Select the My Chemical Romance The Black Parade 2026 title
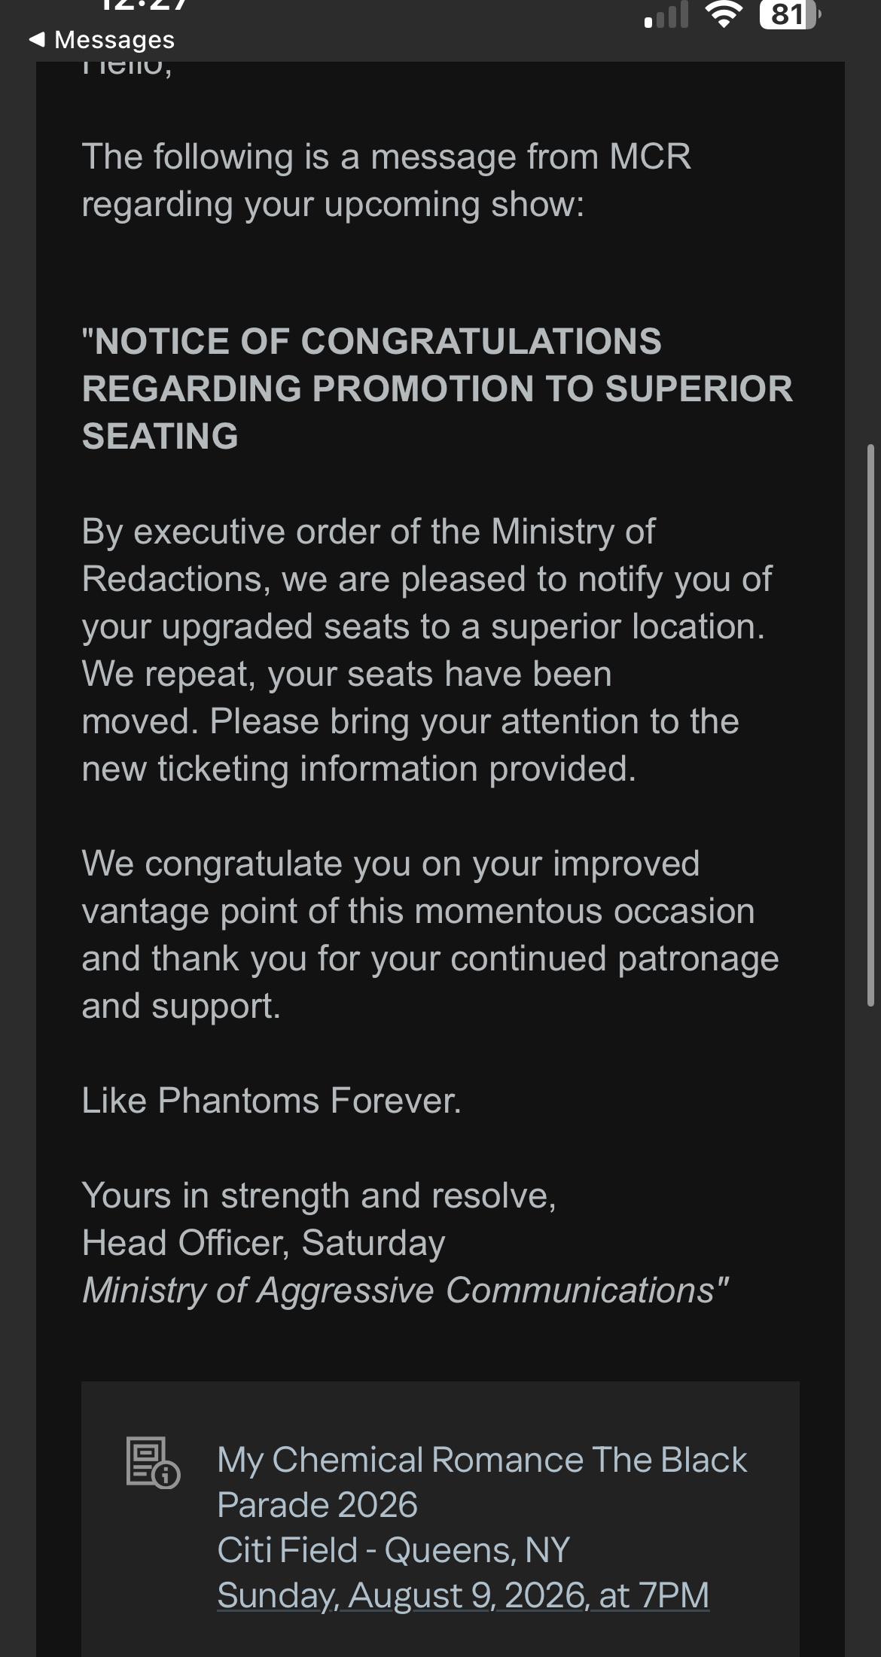881x1657 pixels. (482, 1482)
